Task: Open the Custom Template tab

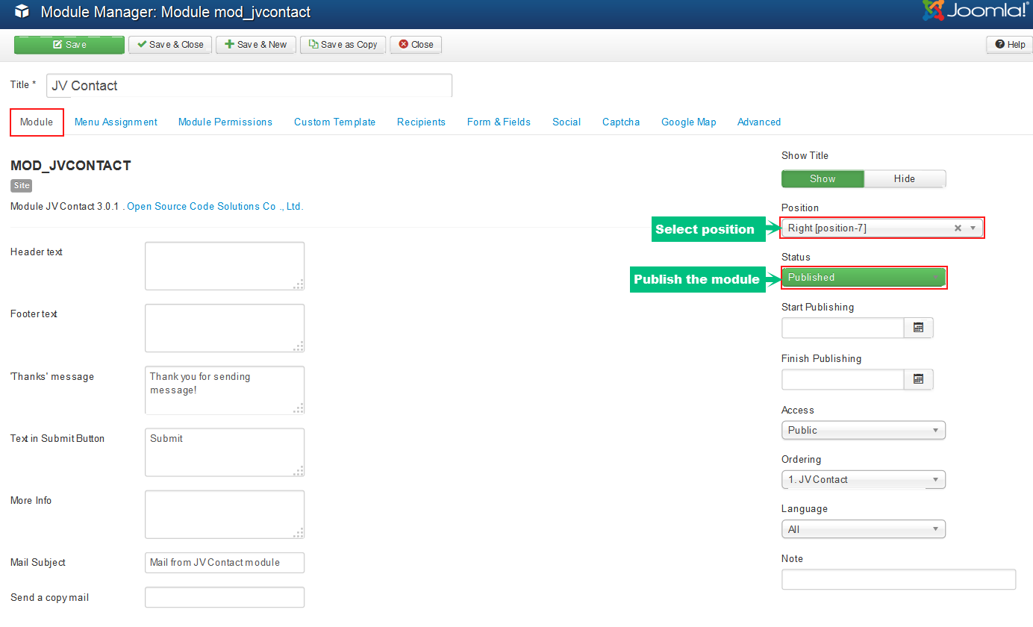Action: [334, 122]
